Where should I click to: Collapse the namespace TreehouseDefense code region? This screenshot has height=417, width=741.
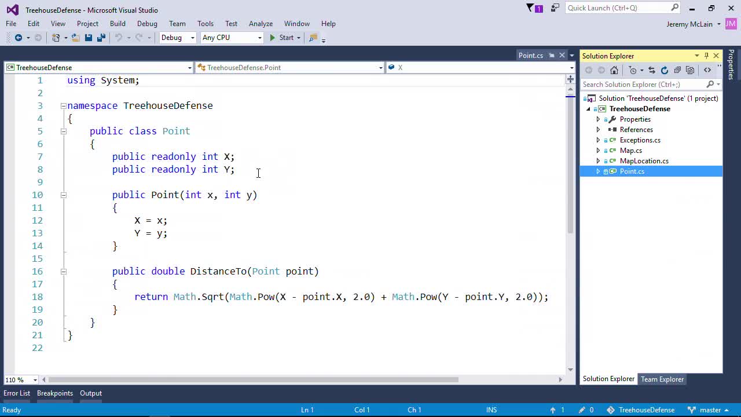(x=63, y=105)
